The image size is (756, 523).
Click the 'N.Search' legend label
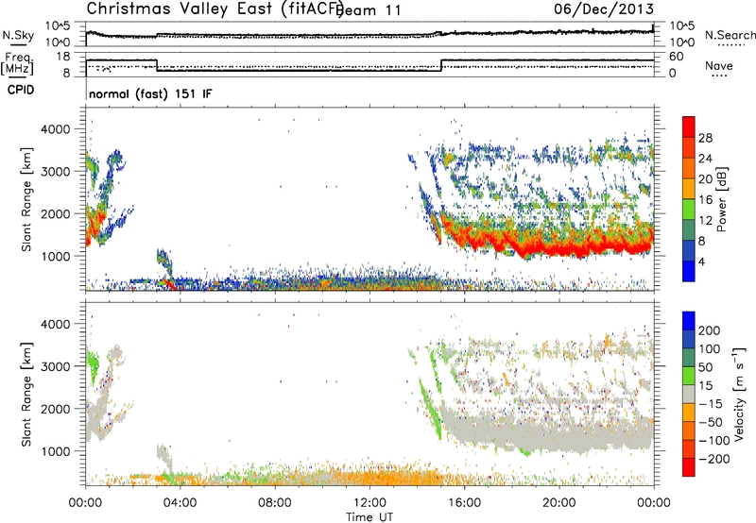pos(730,35)
